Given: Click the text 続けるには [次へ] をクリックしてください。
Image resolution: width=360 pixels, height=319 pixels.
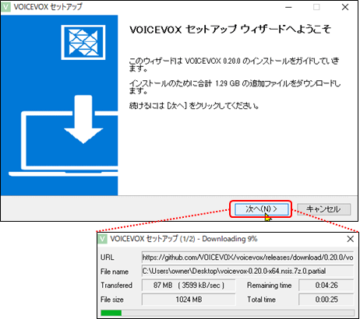Looking at the screenshot, I should 194,106.
